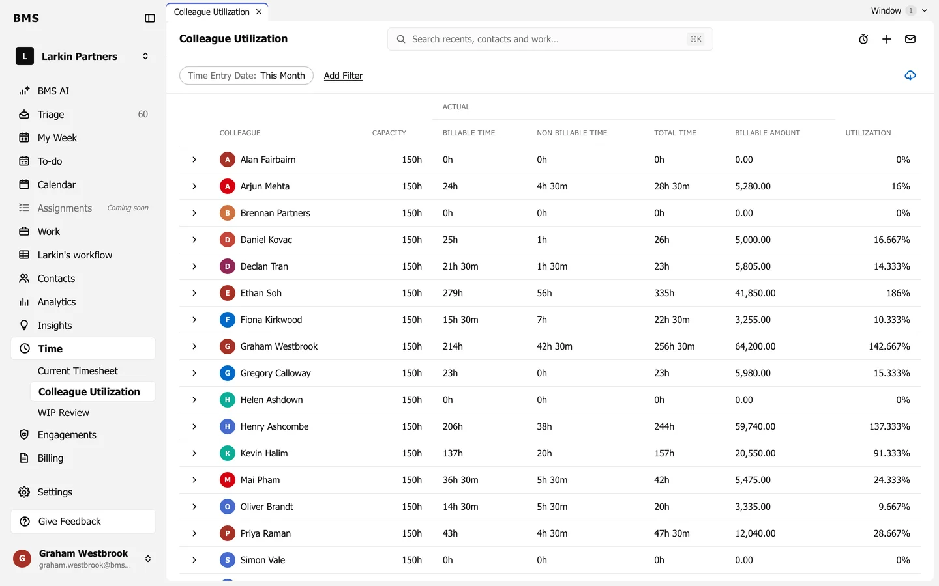Image resolution: width=939 pixels, height=586 pixels.
Task: Click the cloud download export icon
Action: (910, 76)
